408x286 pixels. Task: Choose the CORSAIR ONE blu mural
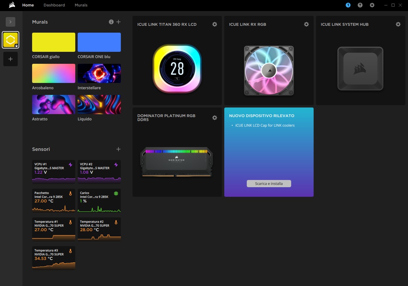(99, 42)
